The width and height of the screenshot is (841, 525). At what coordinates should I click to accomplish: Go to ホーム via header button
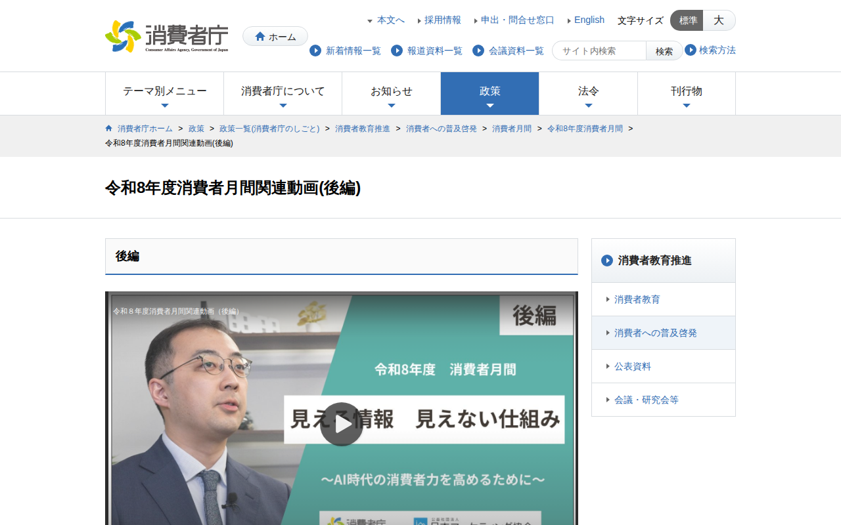click(x=275, y=37)
